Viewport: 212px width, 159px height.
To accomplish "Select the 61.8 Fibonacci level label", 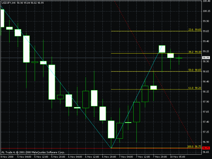I will 195,88.
